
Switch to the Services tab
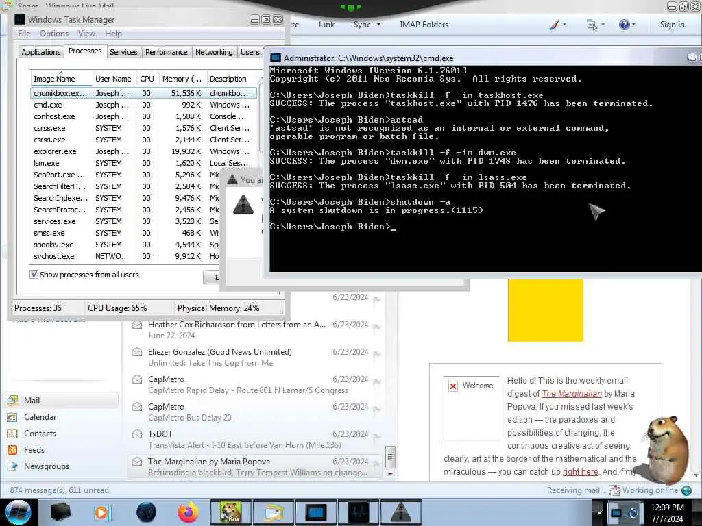(123, 52)
